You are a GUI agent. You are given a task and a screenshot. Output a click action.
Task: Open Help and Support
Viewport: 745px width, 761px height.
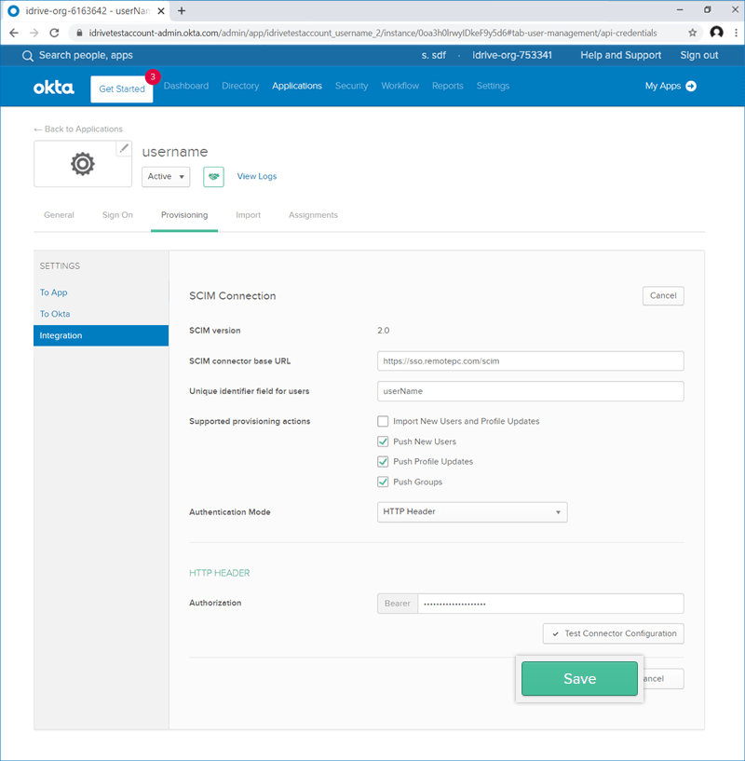(621, 55)
